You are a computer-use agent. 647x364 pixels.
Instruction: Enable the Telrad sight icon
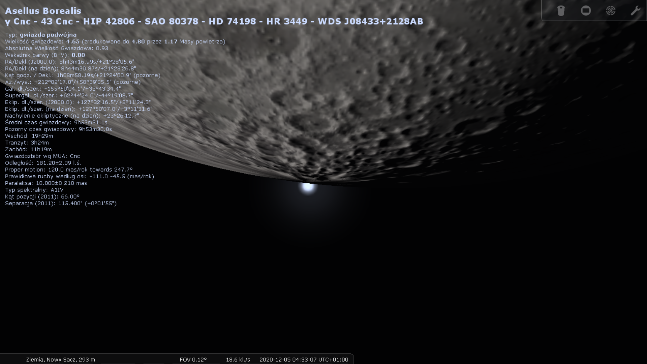click(611, 11)
